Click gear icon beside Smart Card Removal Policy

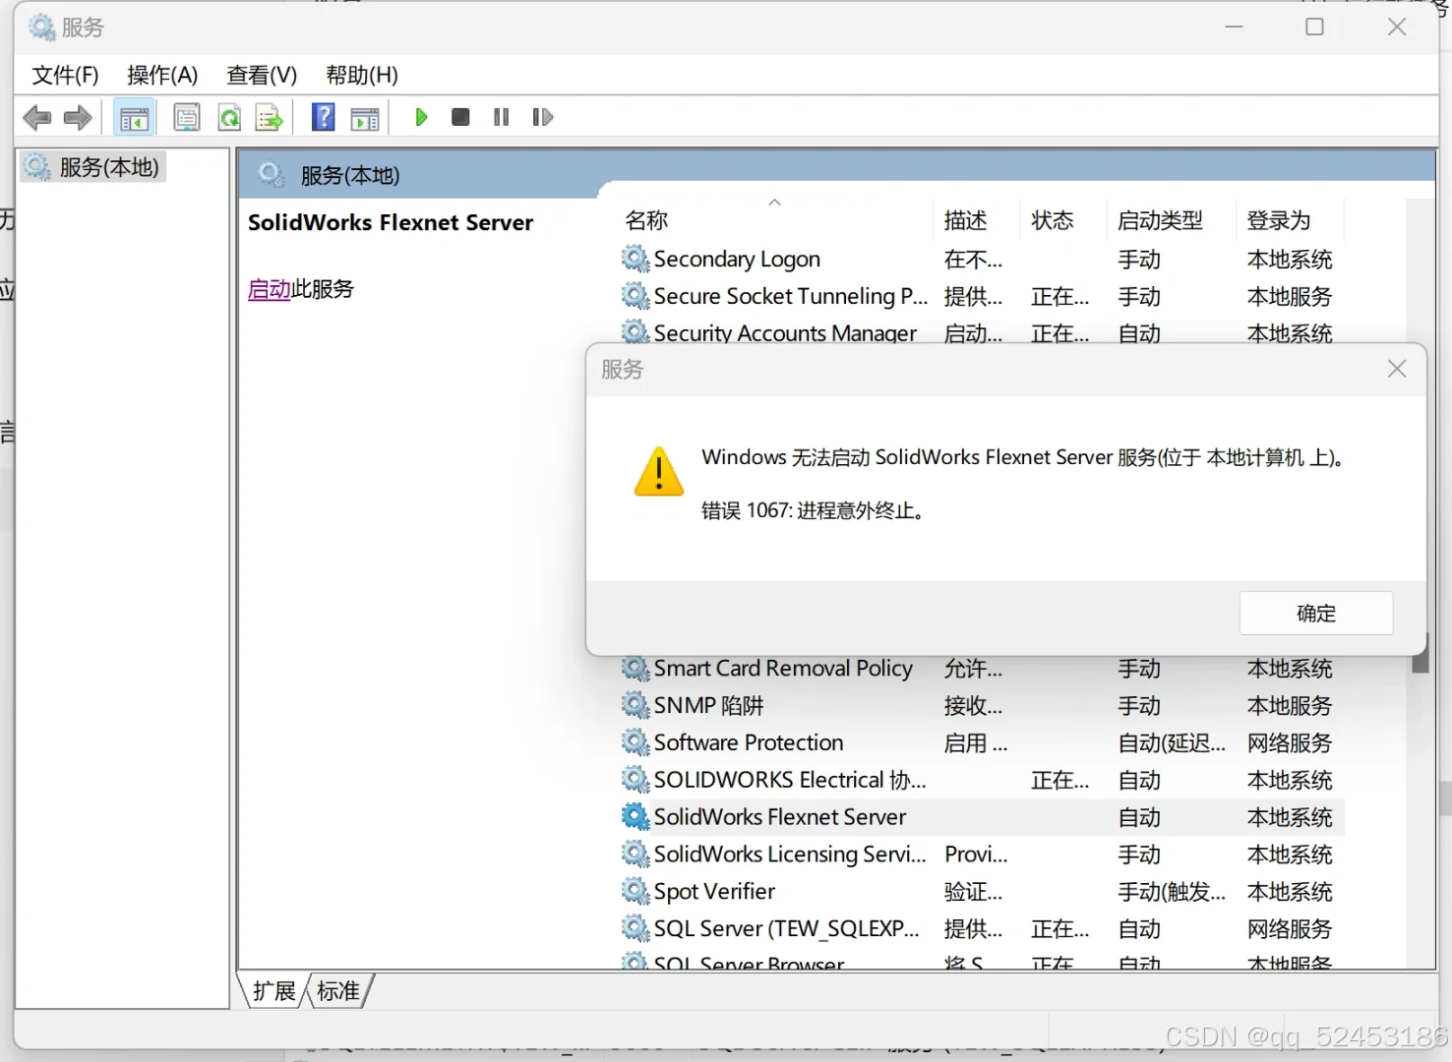(635, 670)
